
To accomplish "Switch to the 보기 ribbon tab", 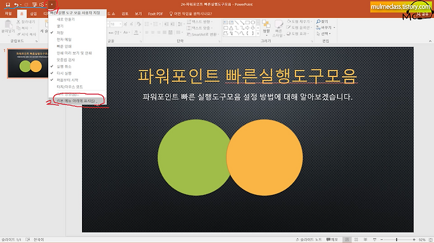I will 139,14.
